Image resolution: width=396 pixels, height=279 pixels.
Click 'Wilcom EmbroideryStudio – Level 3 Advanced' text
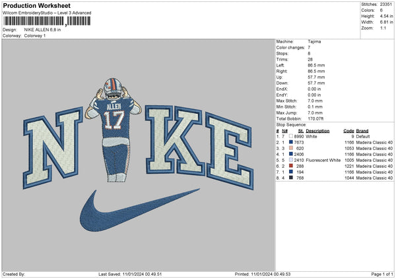click(47, 13)
